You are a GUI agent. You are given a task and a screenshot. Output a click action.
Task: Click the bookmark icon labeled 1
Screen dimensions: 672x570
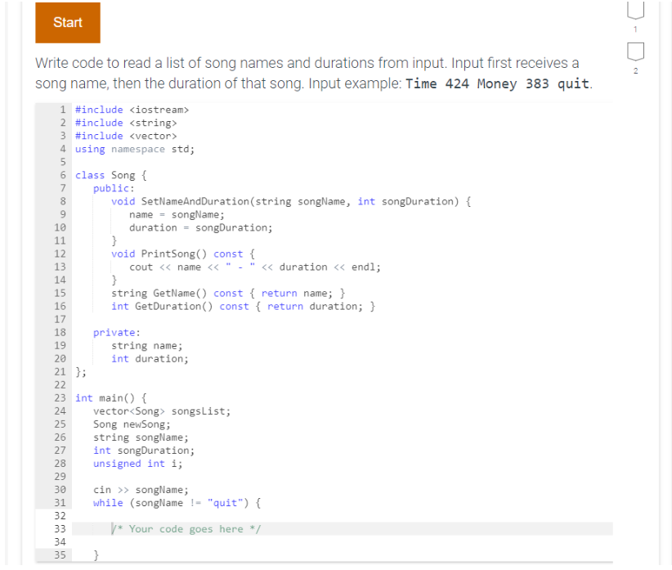coord(635,10)
